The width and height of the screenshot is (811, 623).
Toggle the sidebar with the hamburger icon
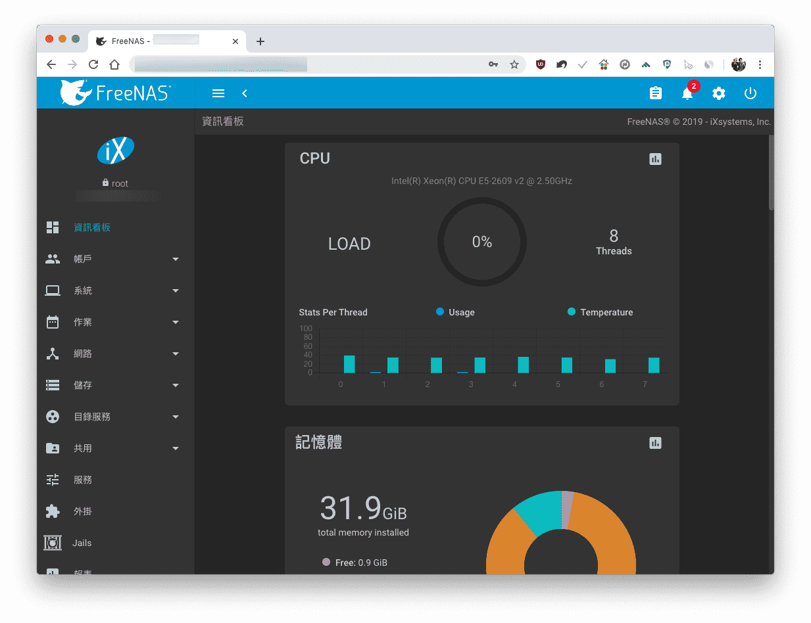[218, 93]
